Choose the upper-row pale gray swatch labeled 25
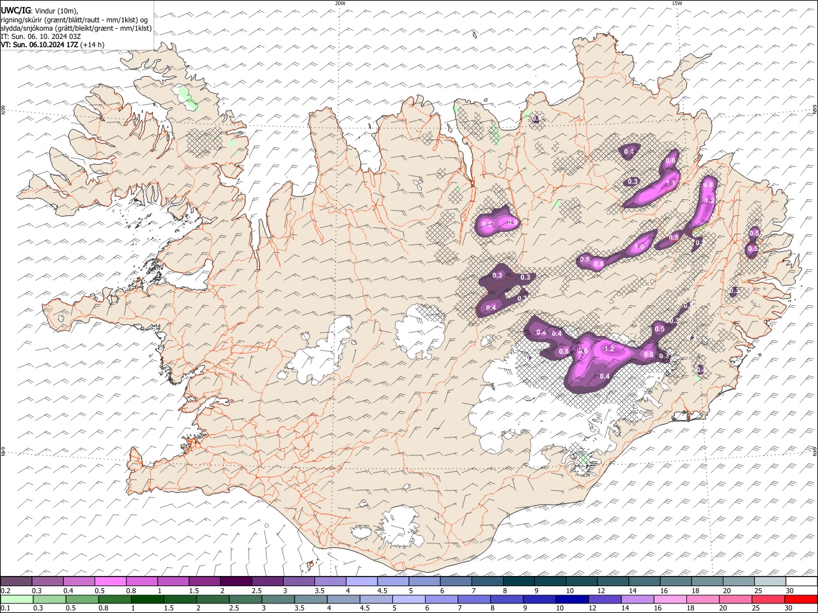Screen dimensions: 818x613 pyautogui.click(x=769, y=581)
